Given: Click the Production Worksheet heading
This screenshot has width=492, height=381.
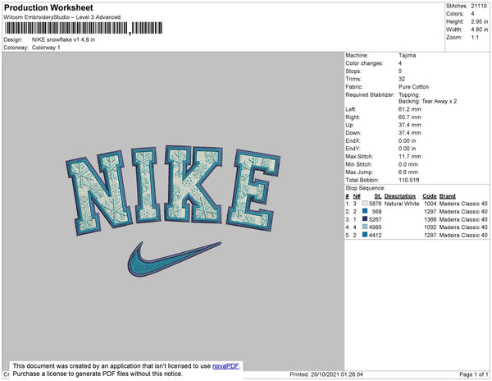Looking at the screenshot, I should click(x=48, y=7).
